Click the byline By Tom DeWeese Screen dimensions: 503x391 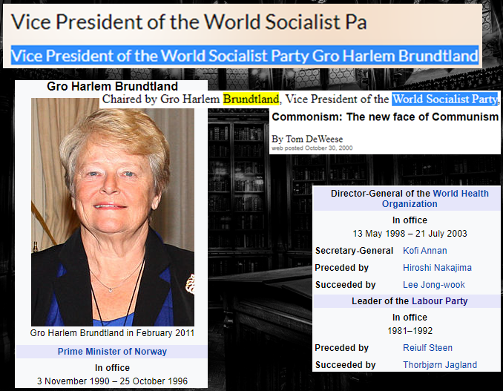pos(307,139)
